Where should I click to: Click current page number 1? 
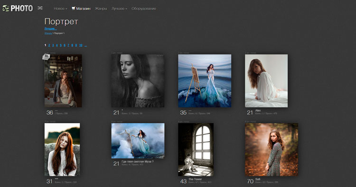coord(45,45)
